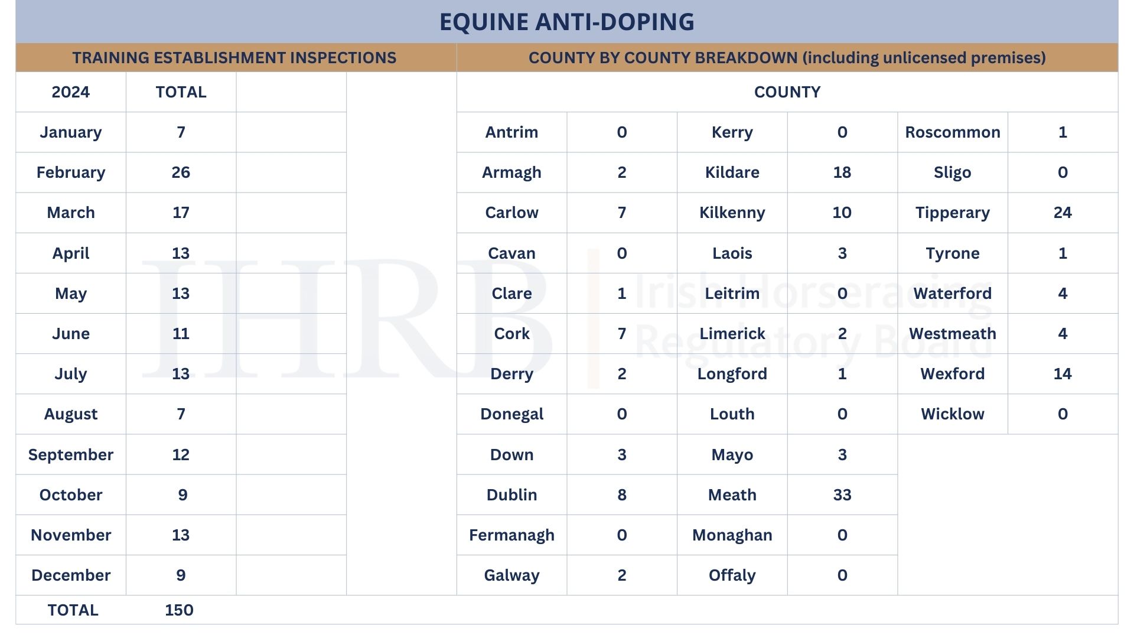Click the Wicklow county cell
This screenshot has height=638, width=1134.
pyautogui.click(x=953, y=414)
